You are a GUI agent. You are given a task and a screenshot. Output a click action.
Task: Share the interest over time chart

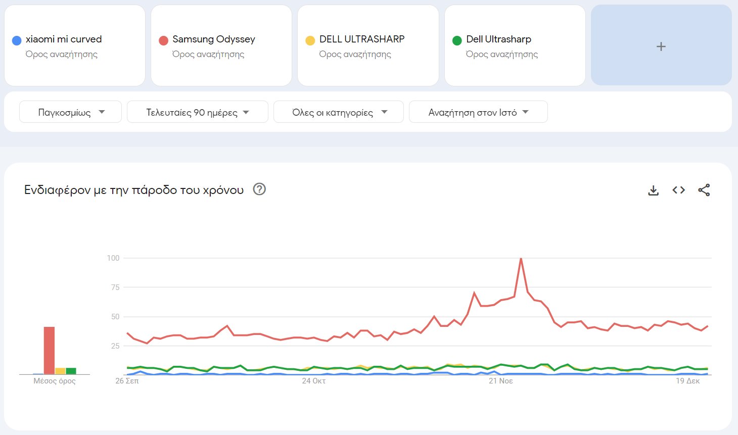(x=704, y=190)
